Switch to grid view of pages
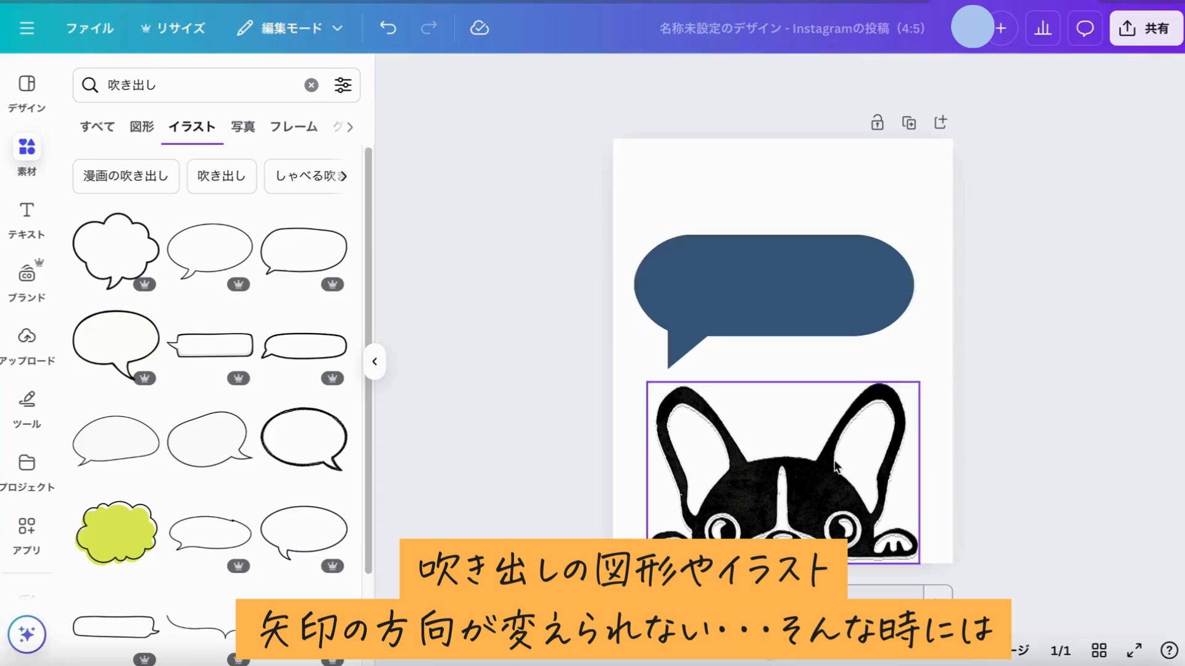 (x=1099, y=650)
